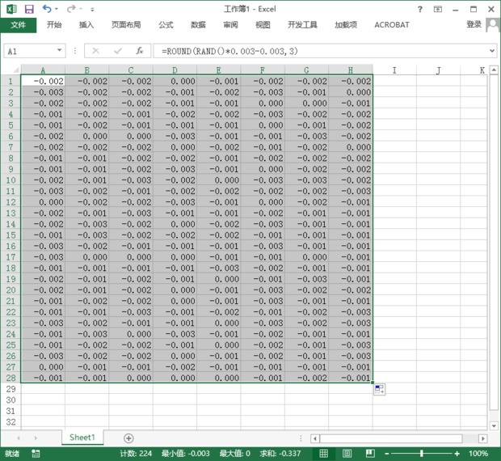This screenshot has width=501, height=461.
Task: Click the Save icon in quick access toolbar
Action: tap(29, 9)
